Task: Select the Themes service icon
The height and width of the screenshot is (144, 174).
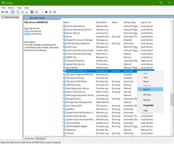Action: 64,133
